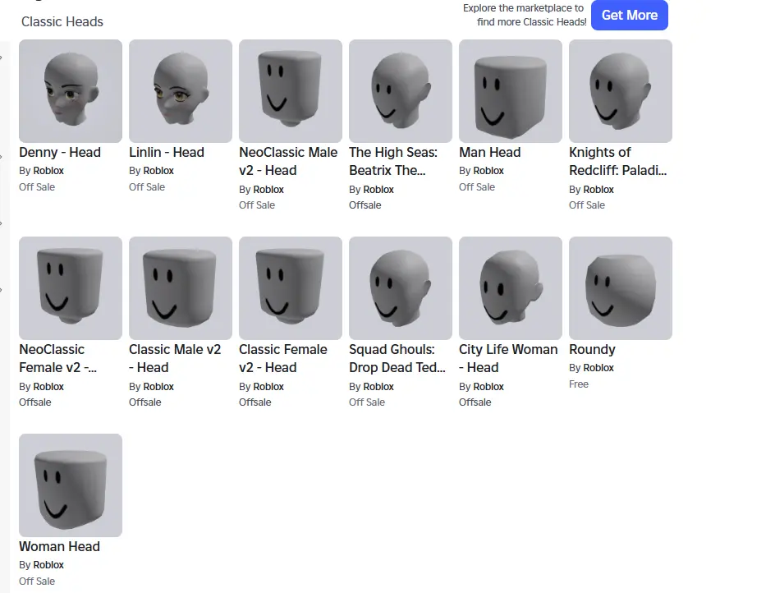
Task: Select the Classic Female v2 head thumbnail
Action: [x=291, y=287]
